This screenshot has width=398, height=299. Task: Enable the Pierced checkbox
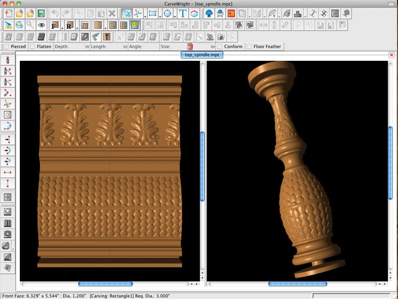[x=5, y=47]
